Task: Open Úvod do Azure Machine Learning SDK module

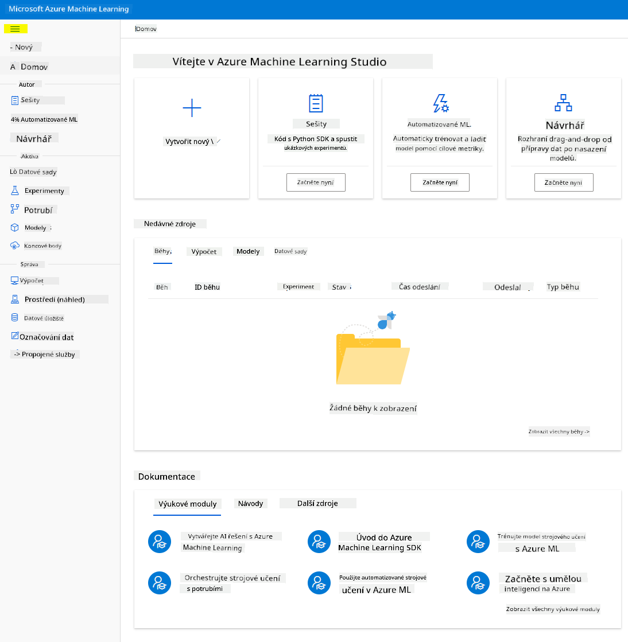Action: [380, 542]
